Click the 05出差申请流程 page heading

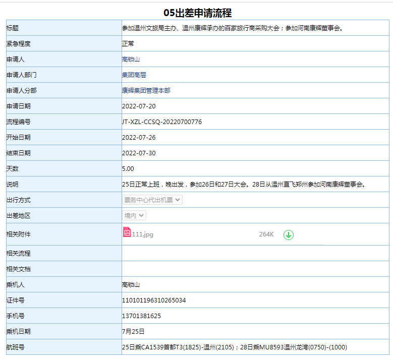[x=197, y=13]
